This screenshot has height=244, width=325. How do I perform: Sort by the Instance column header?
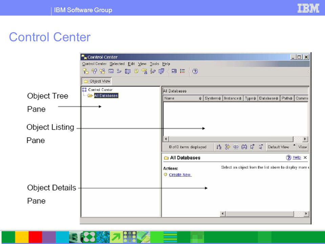(233, 98)
